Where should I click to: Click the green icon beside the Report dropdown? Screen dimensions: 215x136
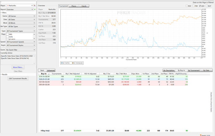click(x=34, y=9)
